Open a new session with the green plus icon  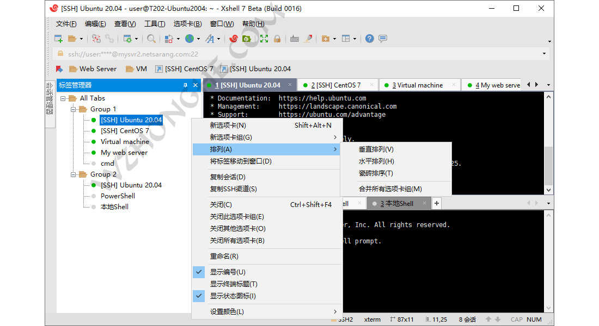(57, 39)
